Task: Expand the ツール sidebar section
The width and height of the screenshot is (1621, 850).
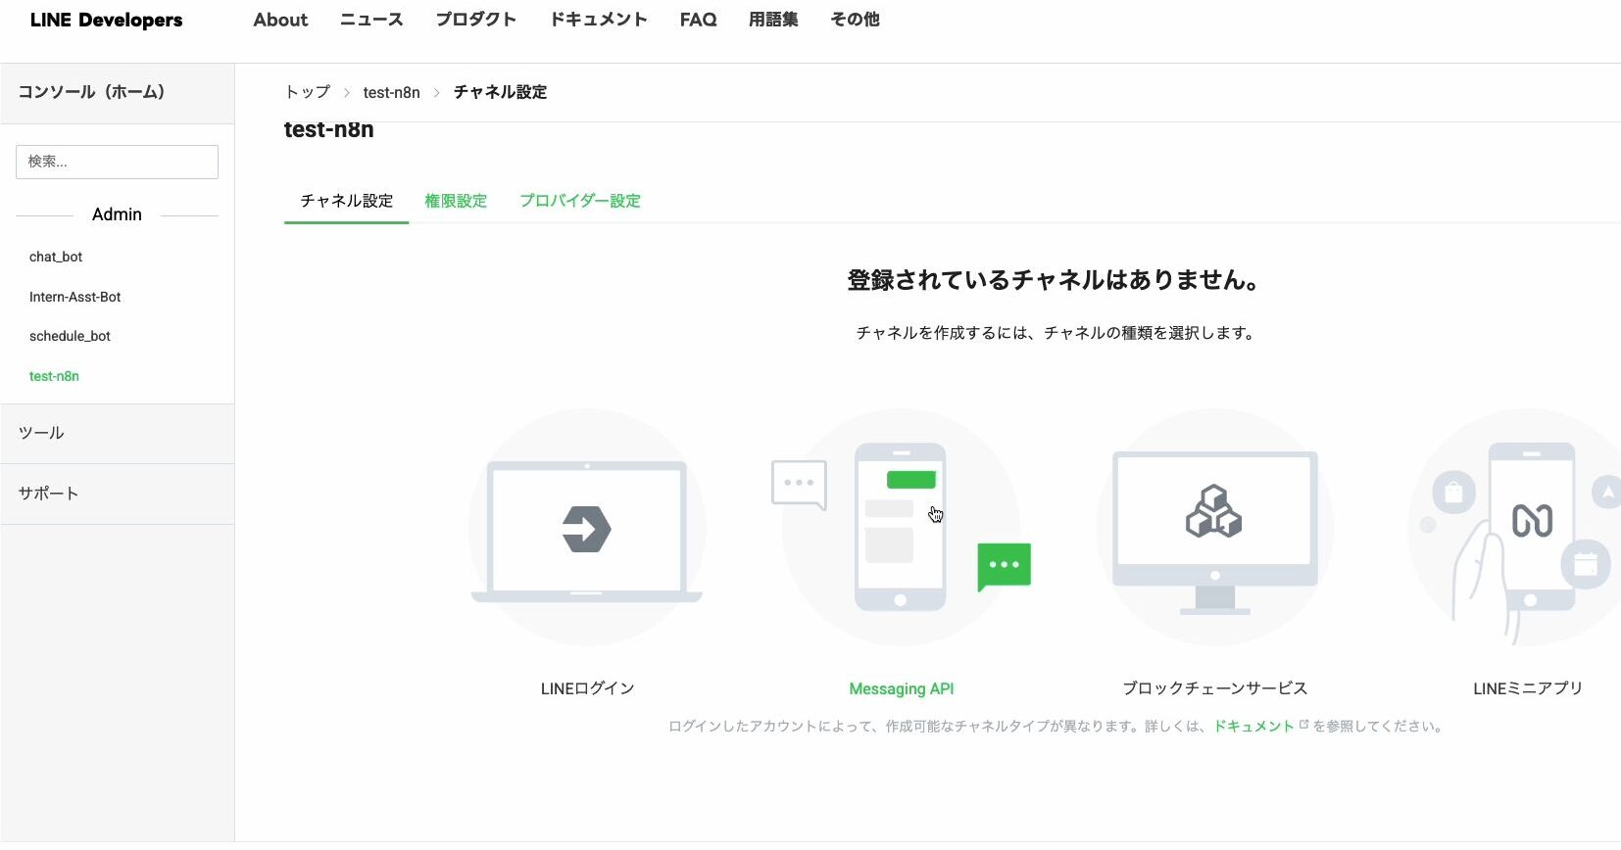Action: click(117, 433)
